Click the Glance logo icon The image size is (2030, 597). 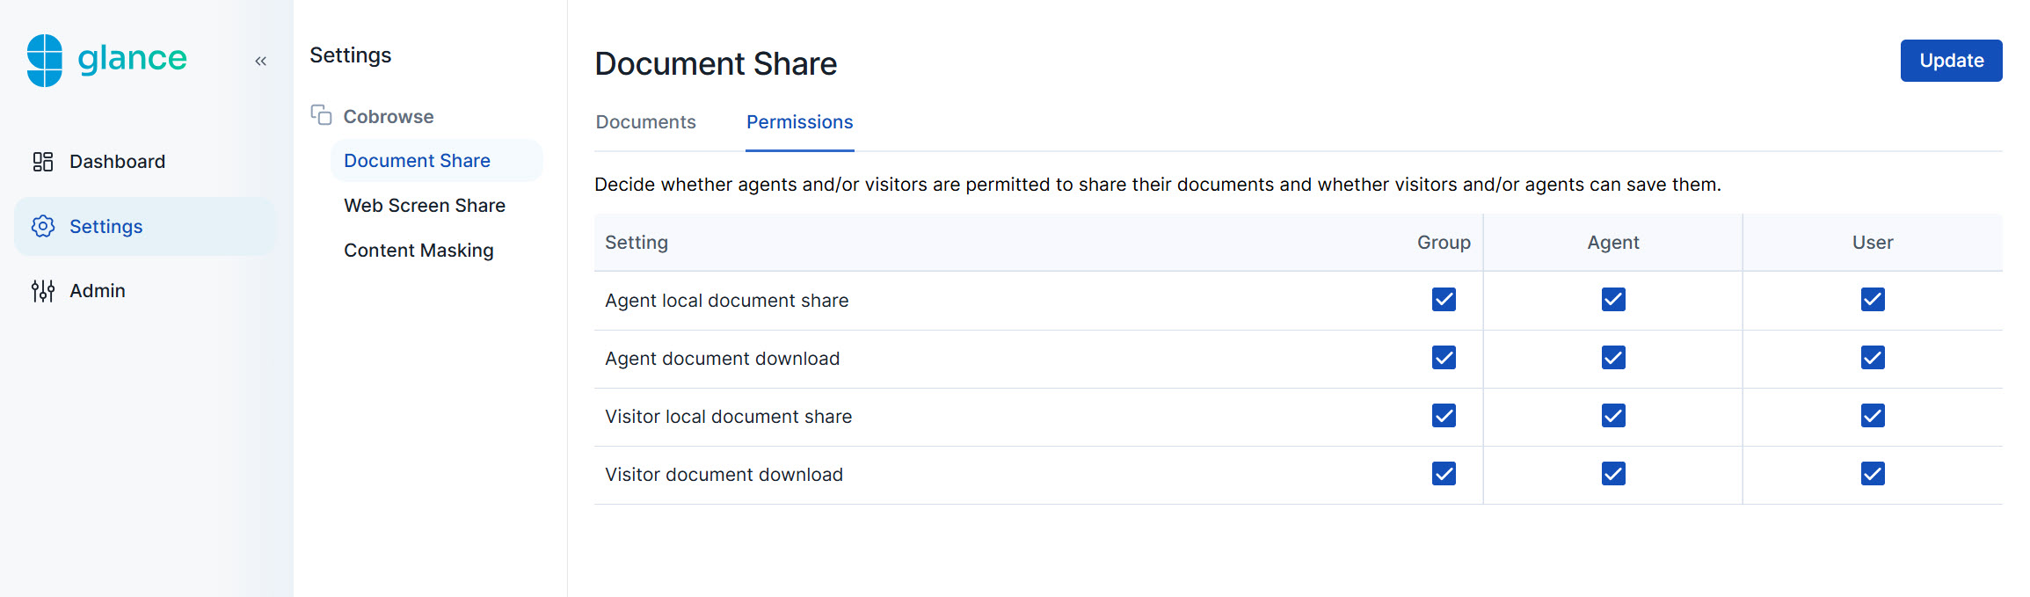point(45,61)
